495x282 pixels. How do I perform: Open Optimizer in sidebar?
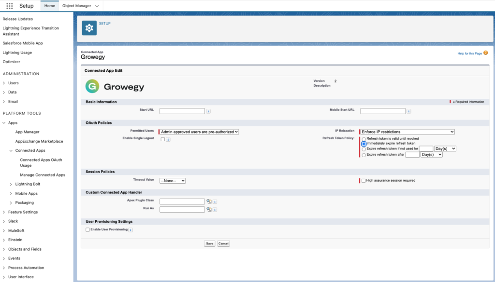(x=12, y=62)
